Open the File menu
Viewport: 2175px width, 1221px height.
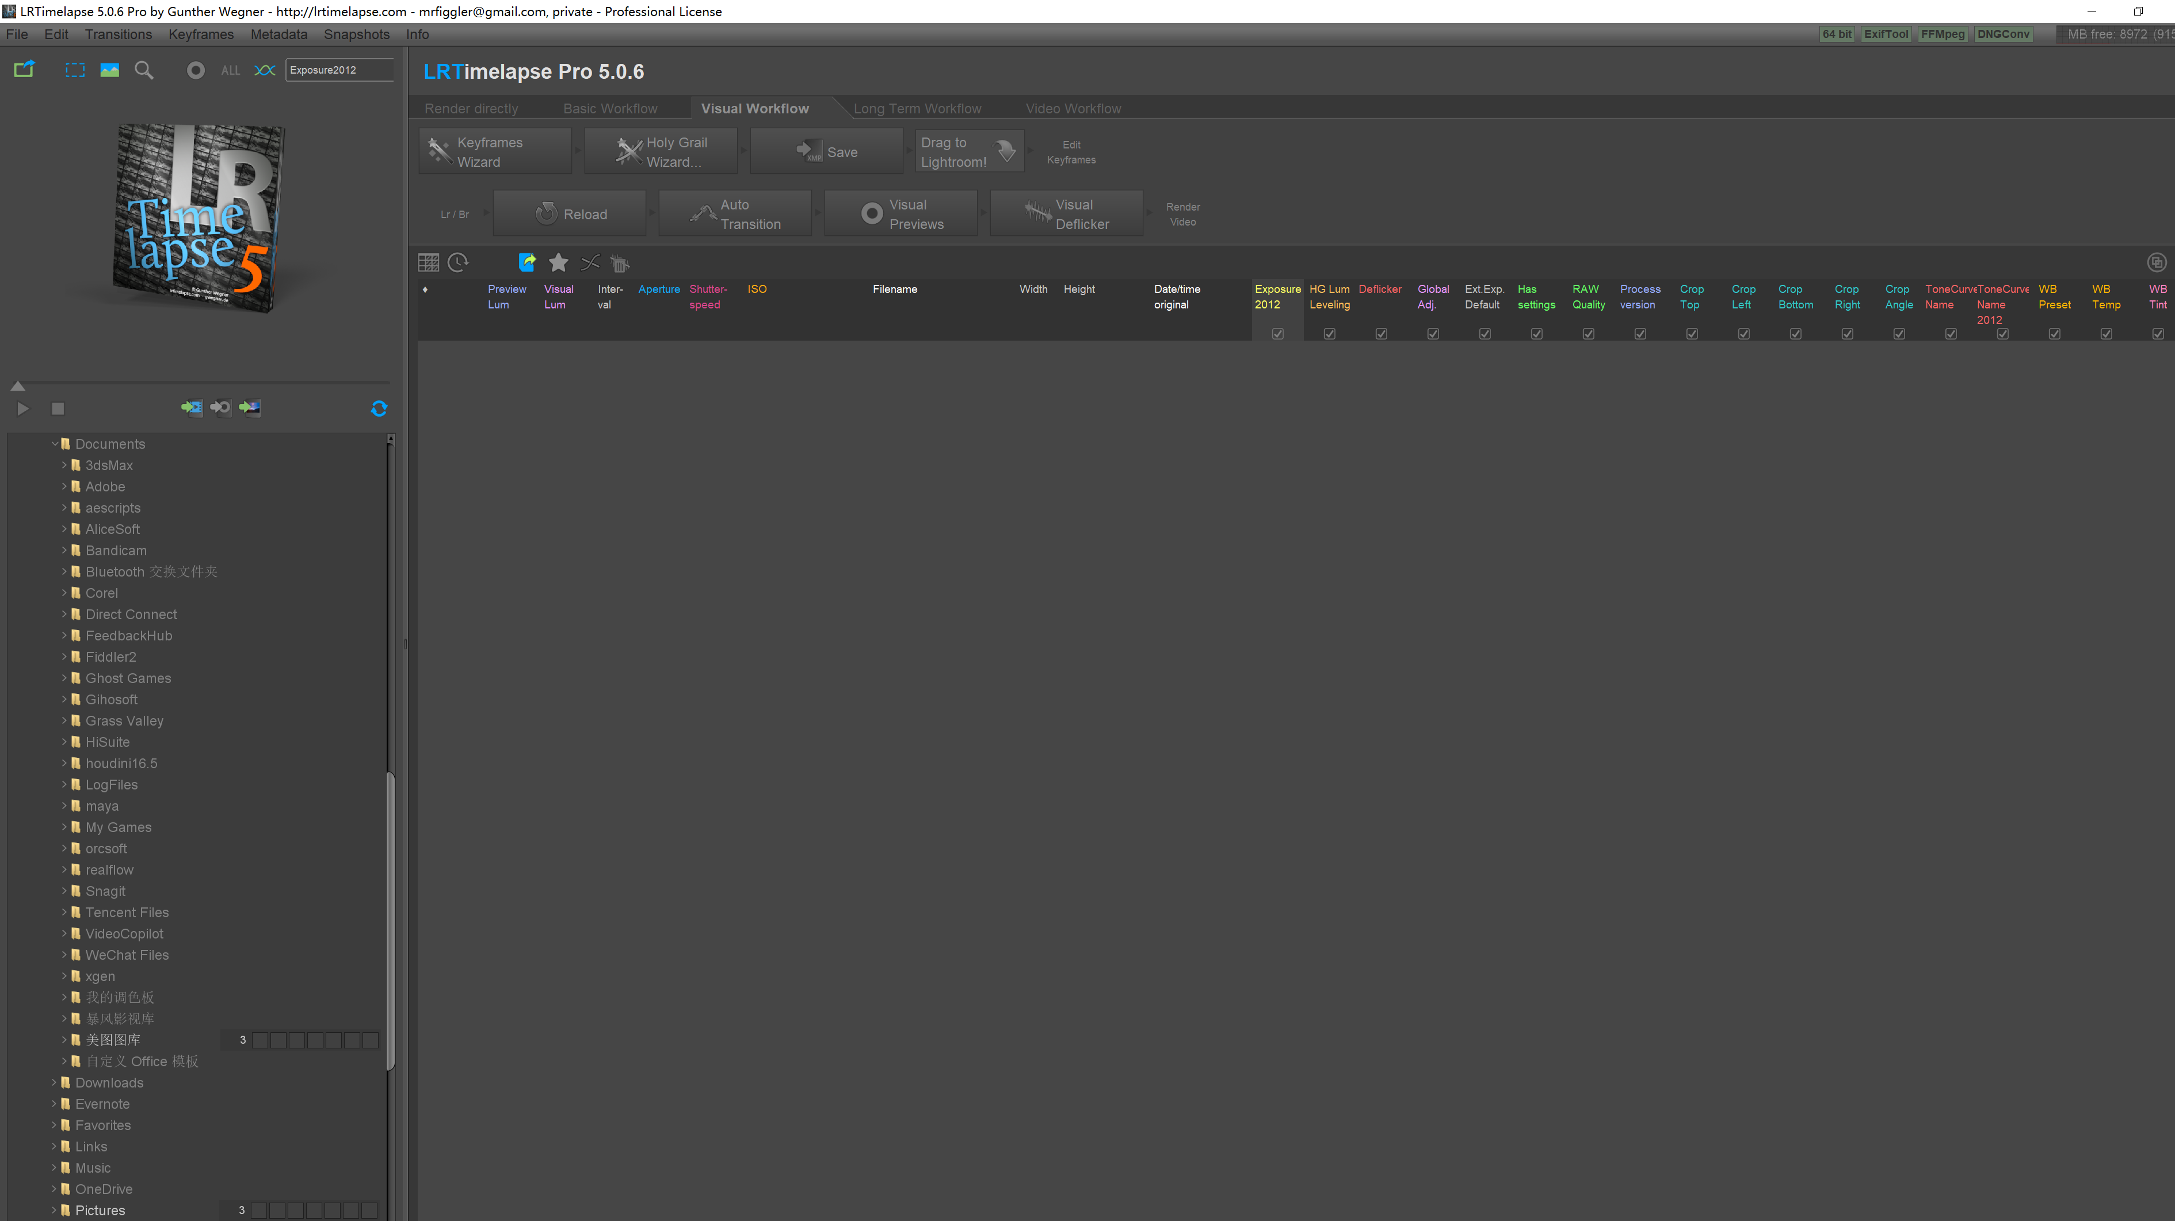pos(17,35)
